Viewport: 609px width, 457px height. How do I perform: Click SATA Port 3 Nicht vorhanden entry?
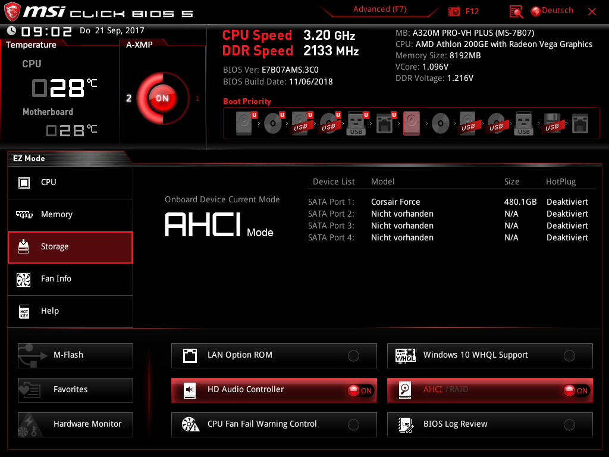tap(402, 226)
